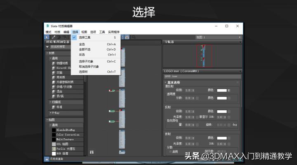Pick the Color Correction map entry
297x165 pixels.
point(68,135)
